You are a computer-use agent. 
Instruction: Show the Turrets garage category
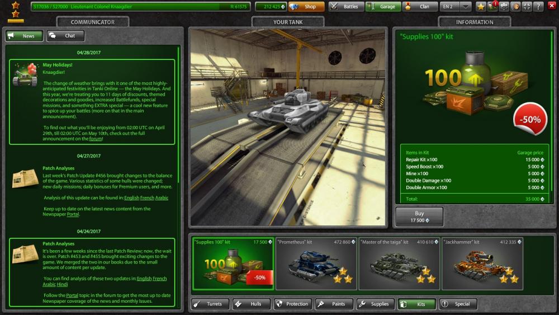click(x=210, y=304)
